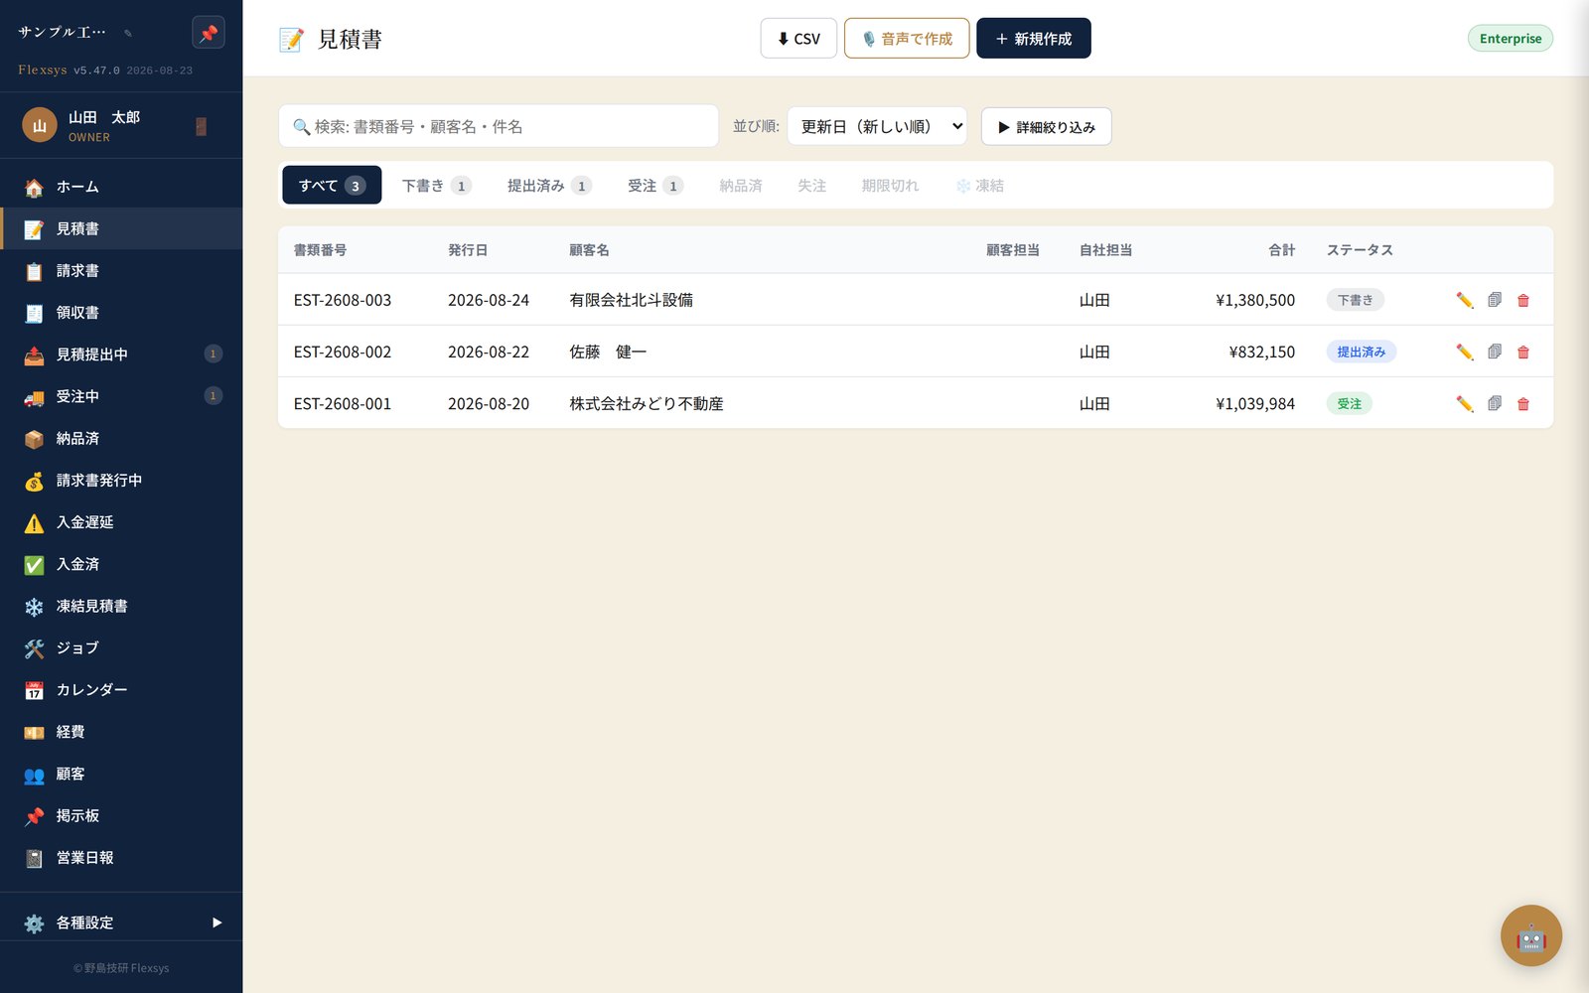Image resolution: width=1589 pixels, height=993 pixels.
Task: Go to ホーム in the sidebar
Action: coord(121,187)
